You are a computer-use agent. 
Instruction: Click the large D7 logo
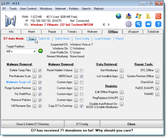11,21
